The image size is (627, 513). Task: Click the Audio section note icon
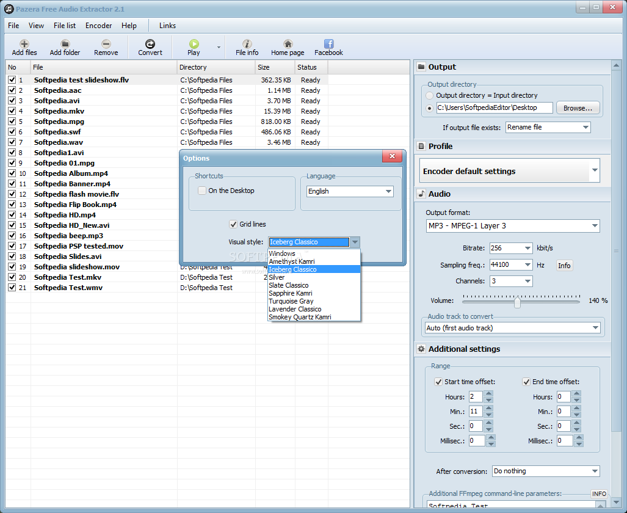421,194
